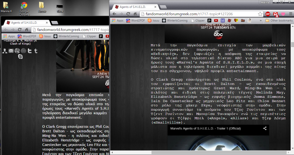Open Home page in left Chrome window
The image size is (294, 155).
tap(27, 30)
